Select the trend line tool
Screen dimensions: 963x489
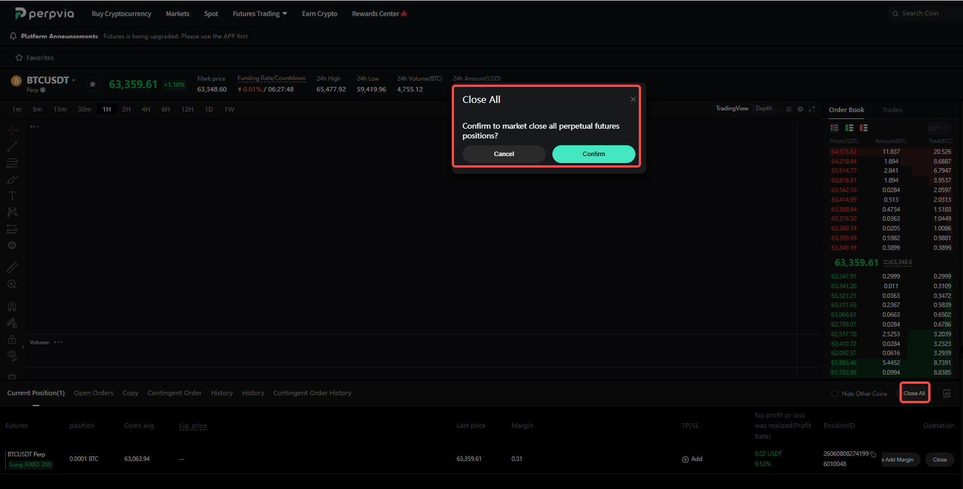[12, 146]
